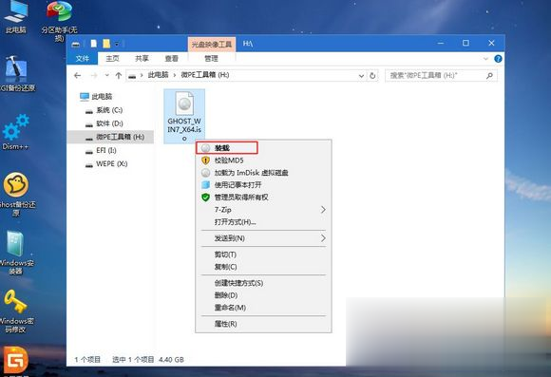Choose 校验MD5 from context menu

[x=263, y=160]
